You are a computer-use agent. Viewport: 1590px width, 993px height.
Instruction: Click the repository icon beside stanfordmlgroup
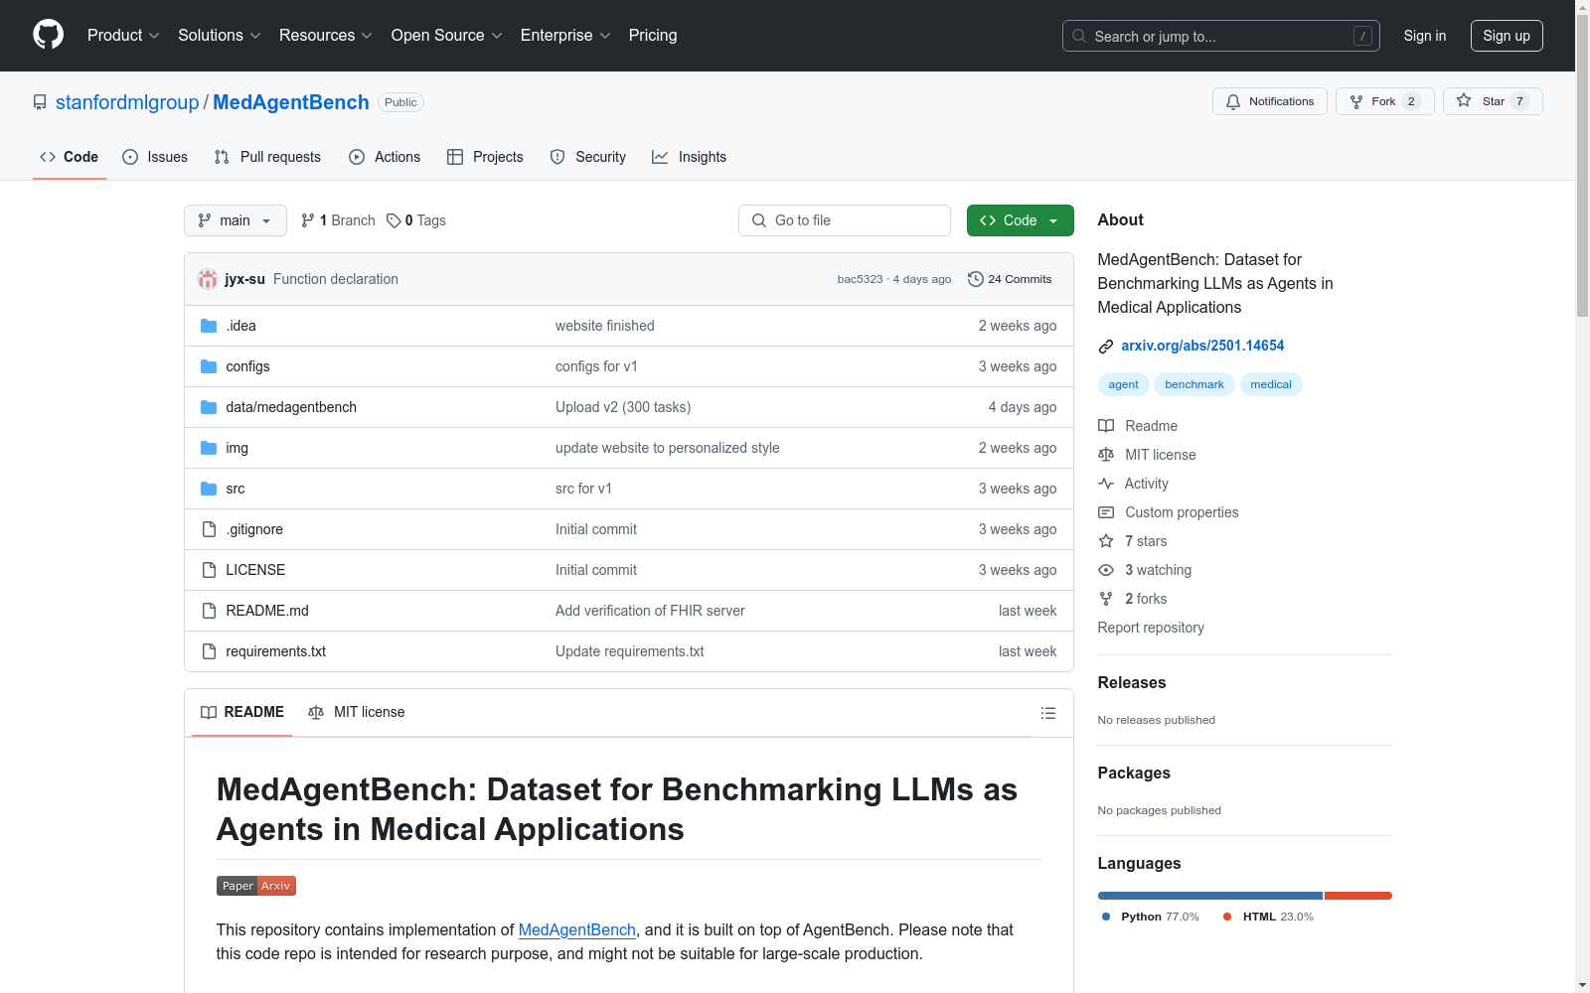point(40,102)
